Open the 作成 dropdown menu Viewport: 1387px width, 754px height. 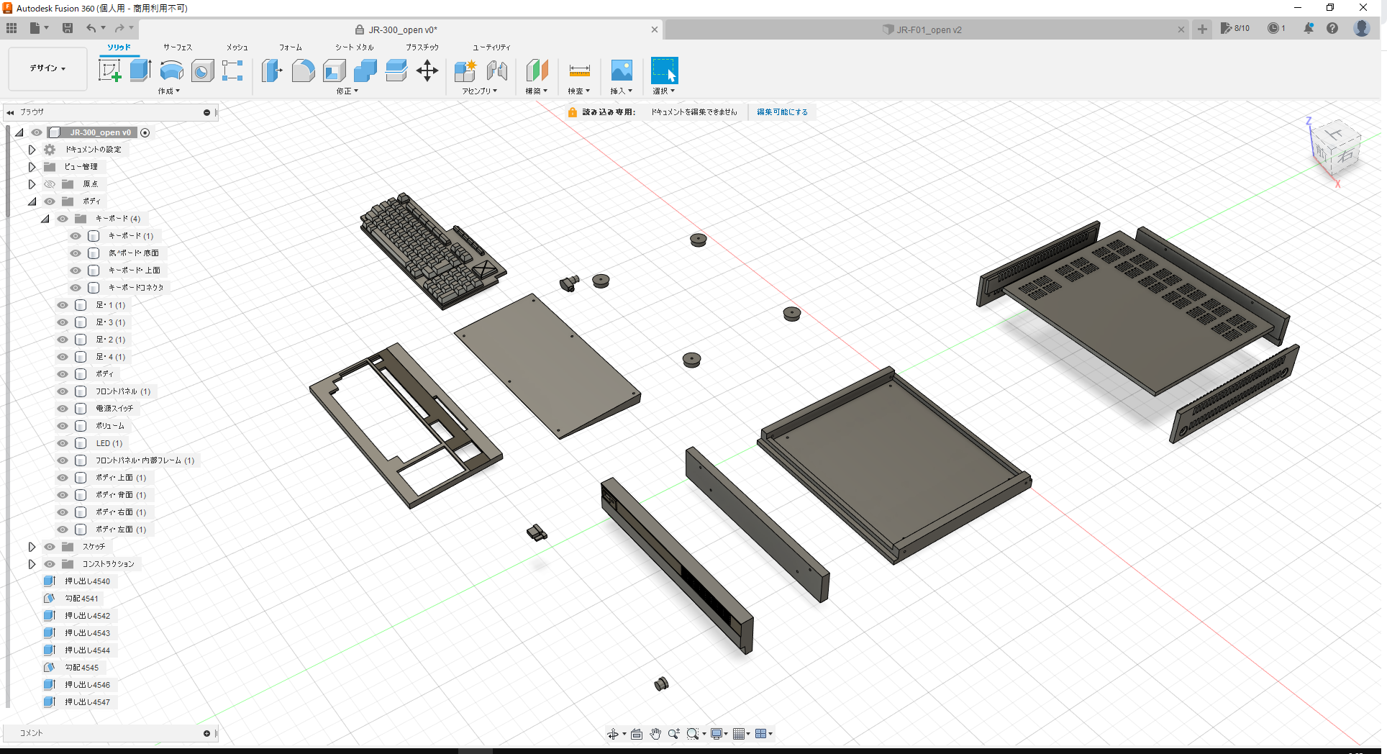168,91
